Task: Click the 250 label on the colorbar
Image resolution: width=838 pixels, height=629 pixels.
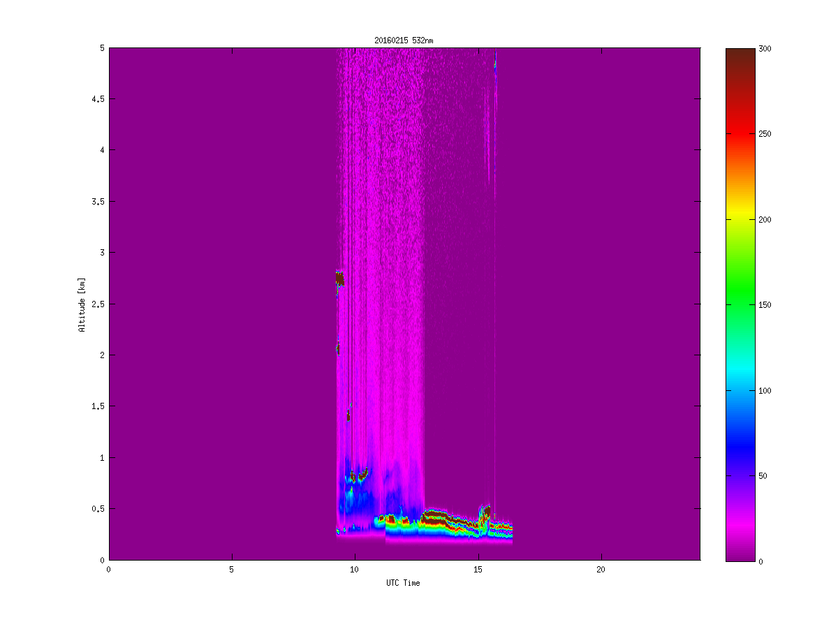Action: (765, 134)
